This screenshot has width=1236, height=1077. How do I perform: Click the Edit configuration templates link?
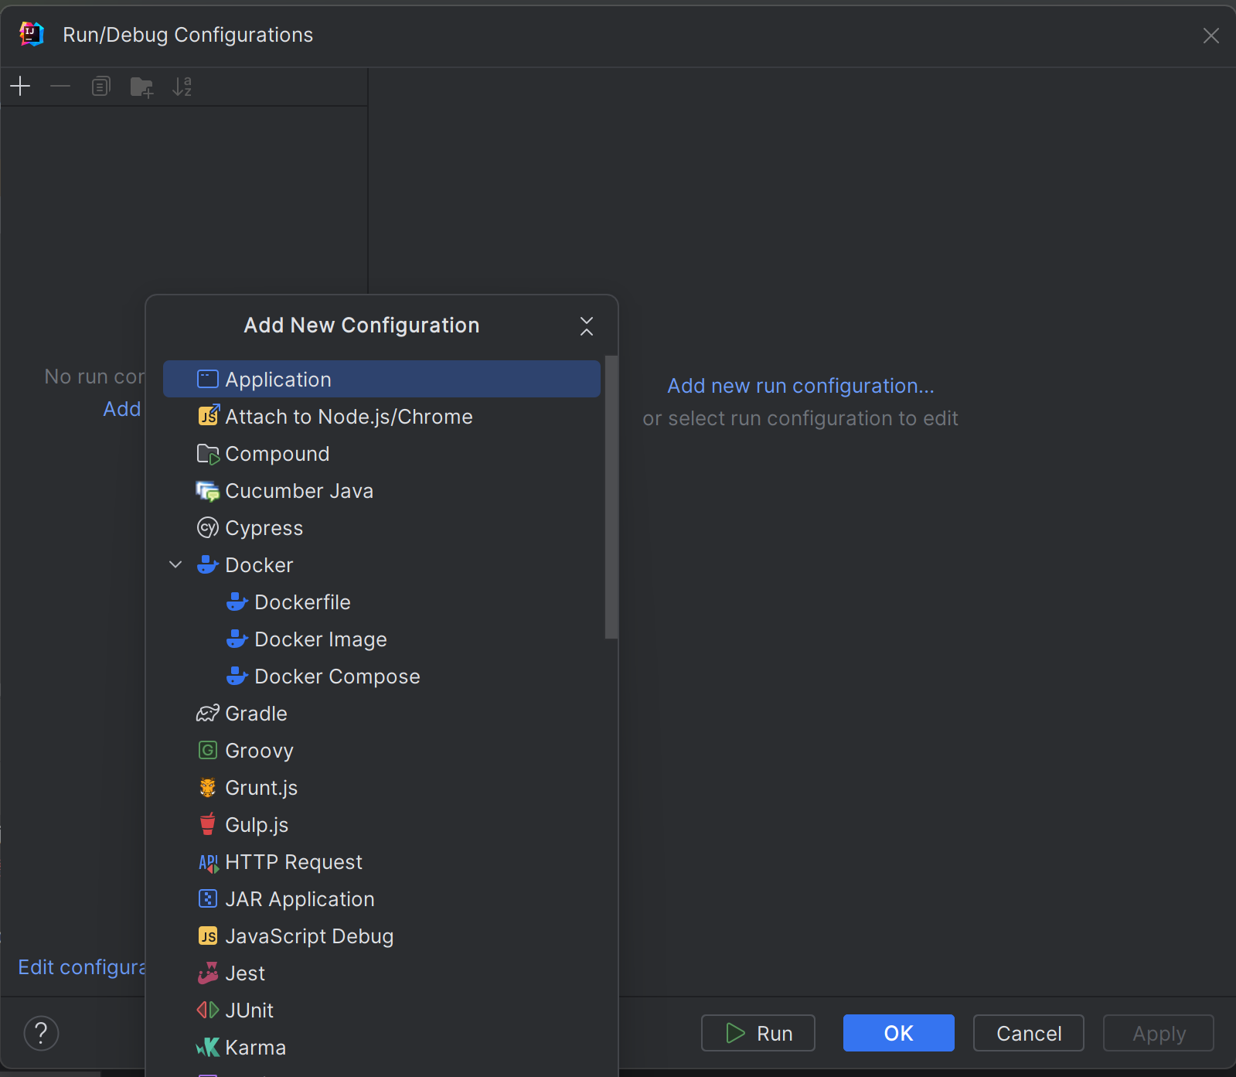click(81, 967)
